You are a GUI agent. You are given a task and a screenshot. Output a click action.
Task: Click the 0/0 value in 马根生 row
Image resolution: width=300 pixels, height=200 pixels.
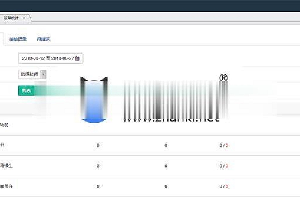[x=224, y=166]
